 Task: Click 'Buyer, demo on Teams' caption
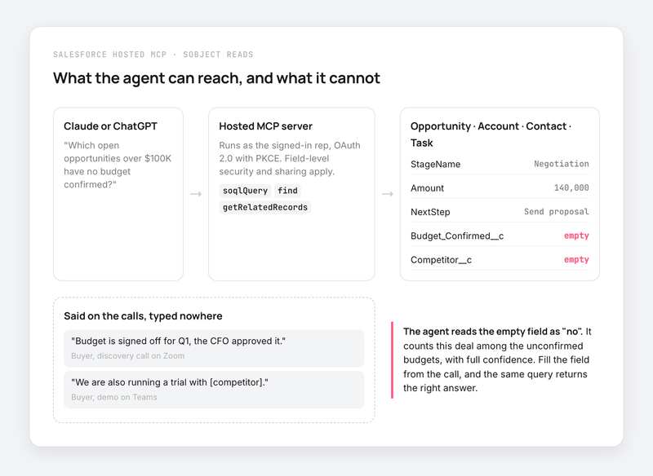pos(114,398)
